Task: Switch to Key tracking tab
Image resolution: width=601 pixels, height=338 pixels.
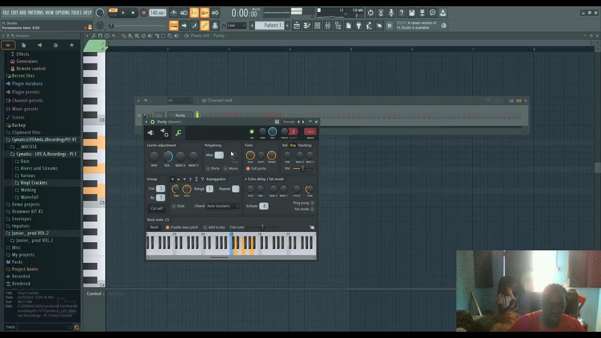Action: coord(293,145)
